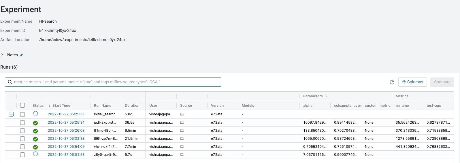Open the Columns selector
The height and width of the screenshot is (163, 460).
[x=412, y=82]
